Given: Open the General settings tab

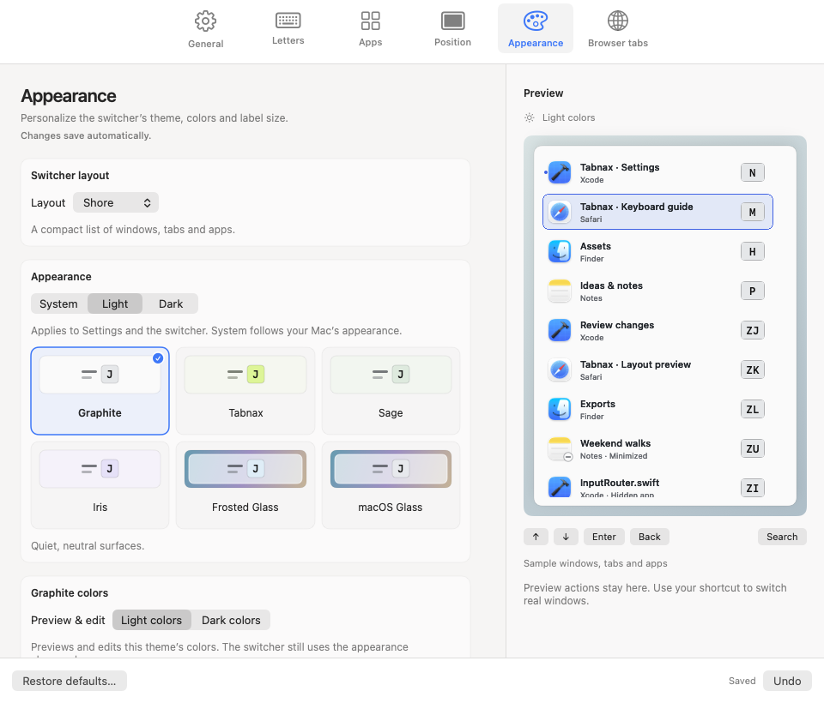Looking at the screenshot, I should tap(205, 30).
